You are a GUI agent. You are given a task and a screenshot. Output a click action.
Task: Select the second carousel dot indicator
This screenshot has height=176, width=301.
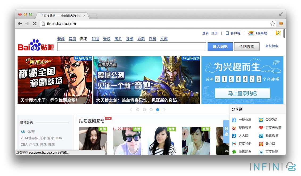click(144, 109)
